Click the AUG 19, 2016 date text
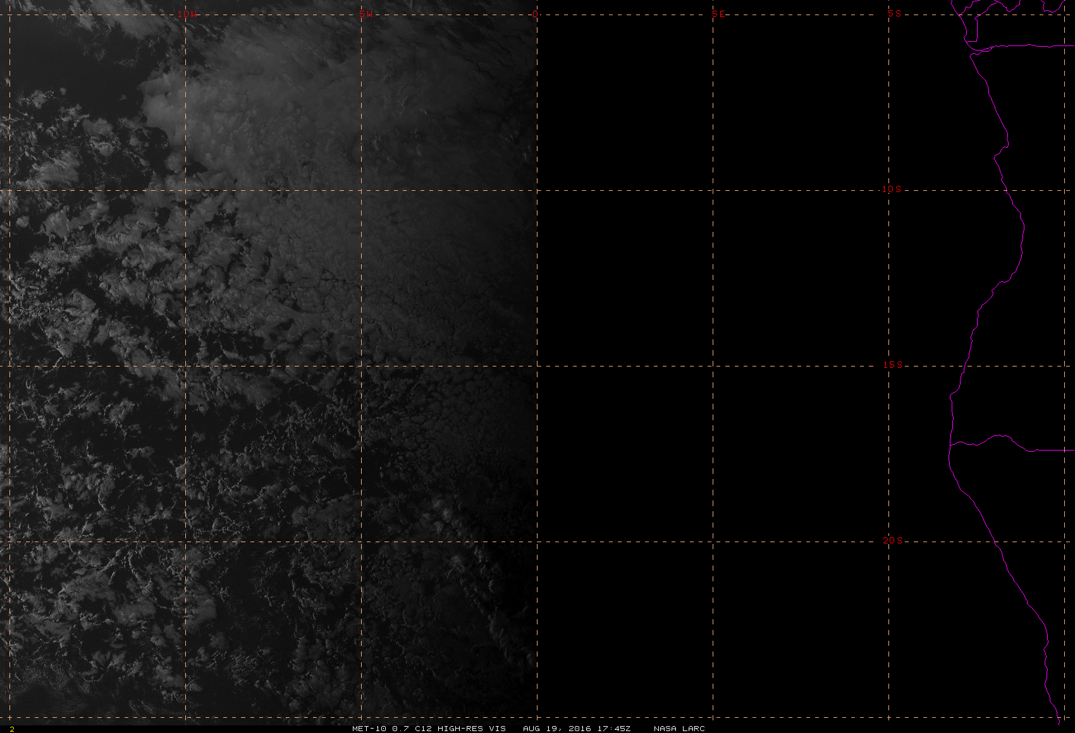Image resolution: width=1075 pixels, height=733 pixels. point(556,728)
